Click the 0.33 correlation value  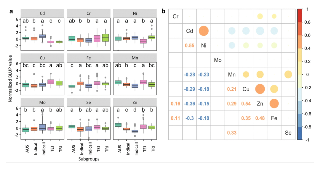(x=232, y=133)
